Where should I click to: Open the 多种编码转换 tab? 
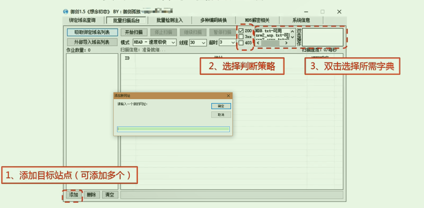[x=213, y=20]
